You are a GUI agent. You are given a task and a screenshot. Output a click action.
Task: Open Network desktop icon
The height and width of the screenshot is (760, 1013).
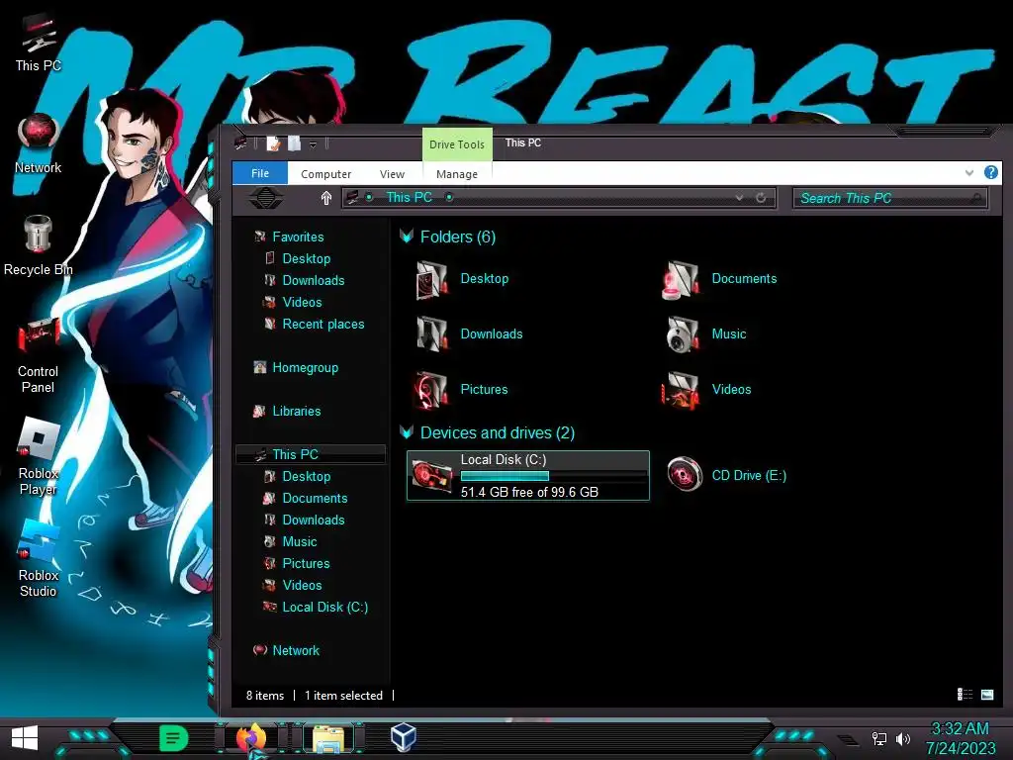point(38,143)
